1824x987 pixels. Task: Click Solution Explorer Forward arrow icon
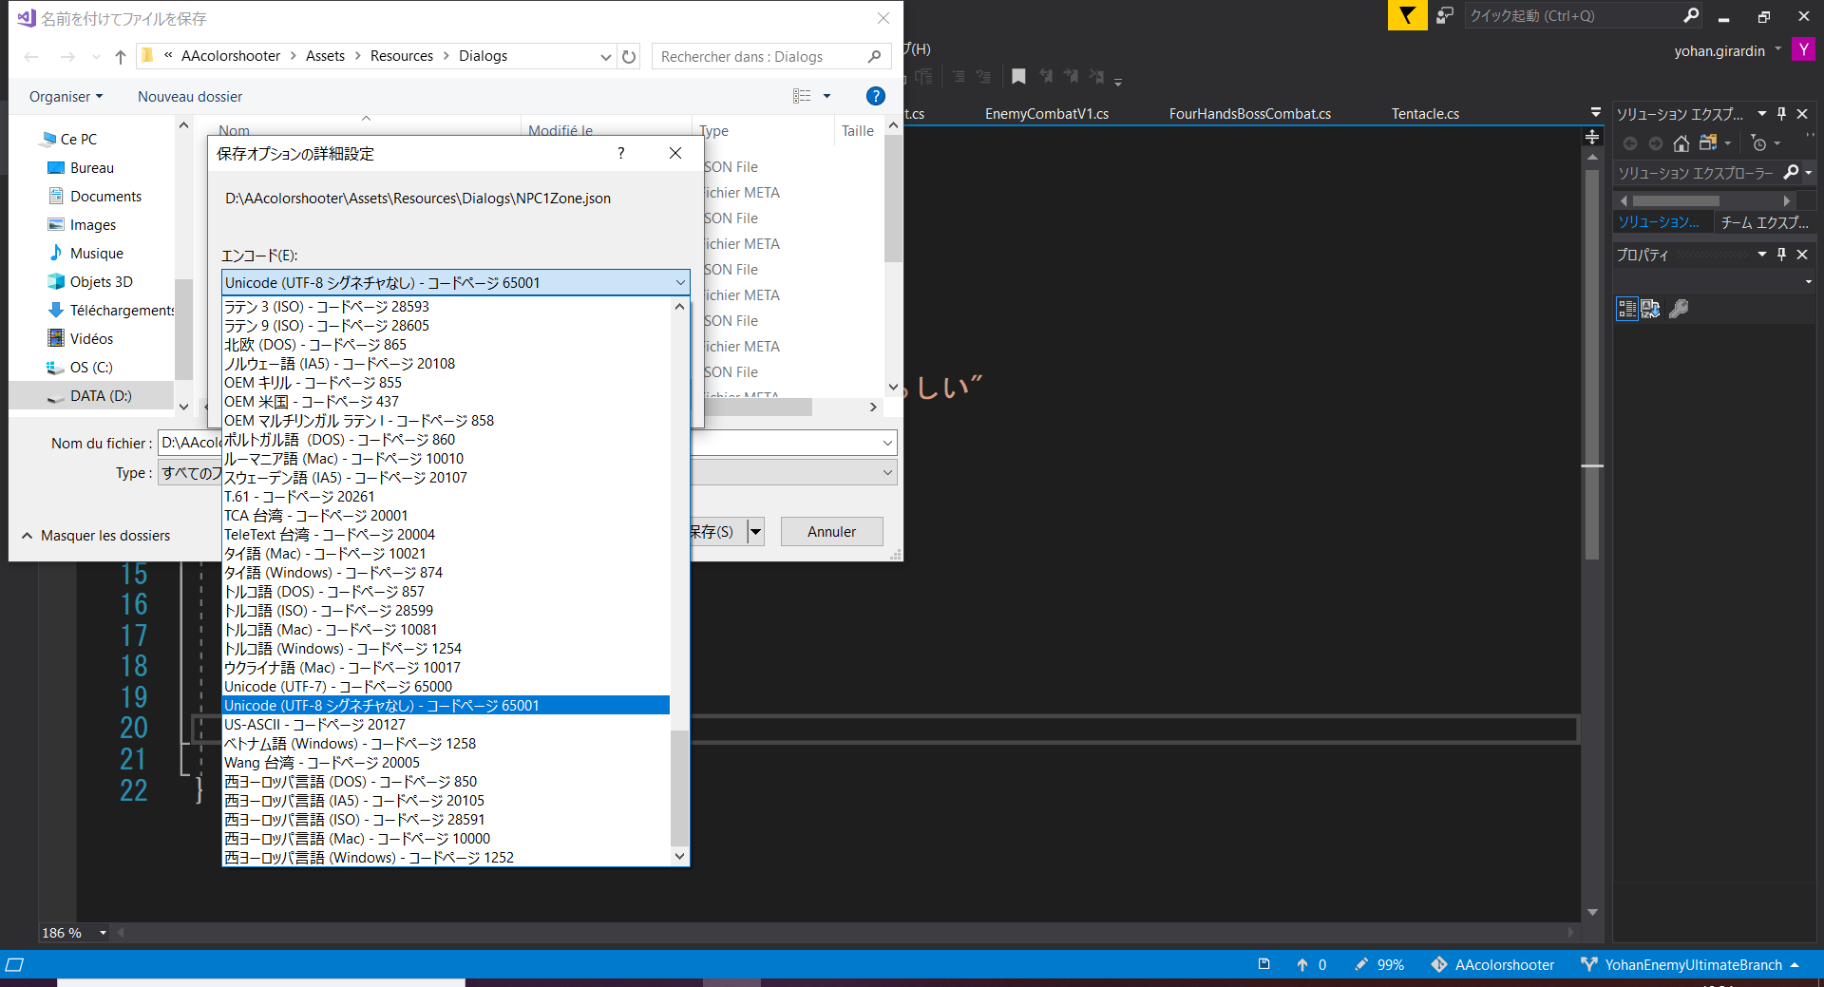[x=1656, y=143]
